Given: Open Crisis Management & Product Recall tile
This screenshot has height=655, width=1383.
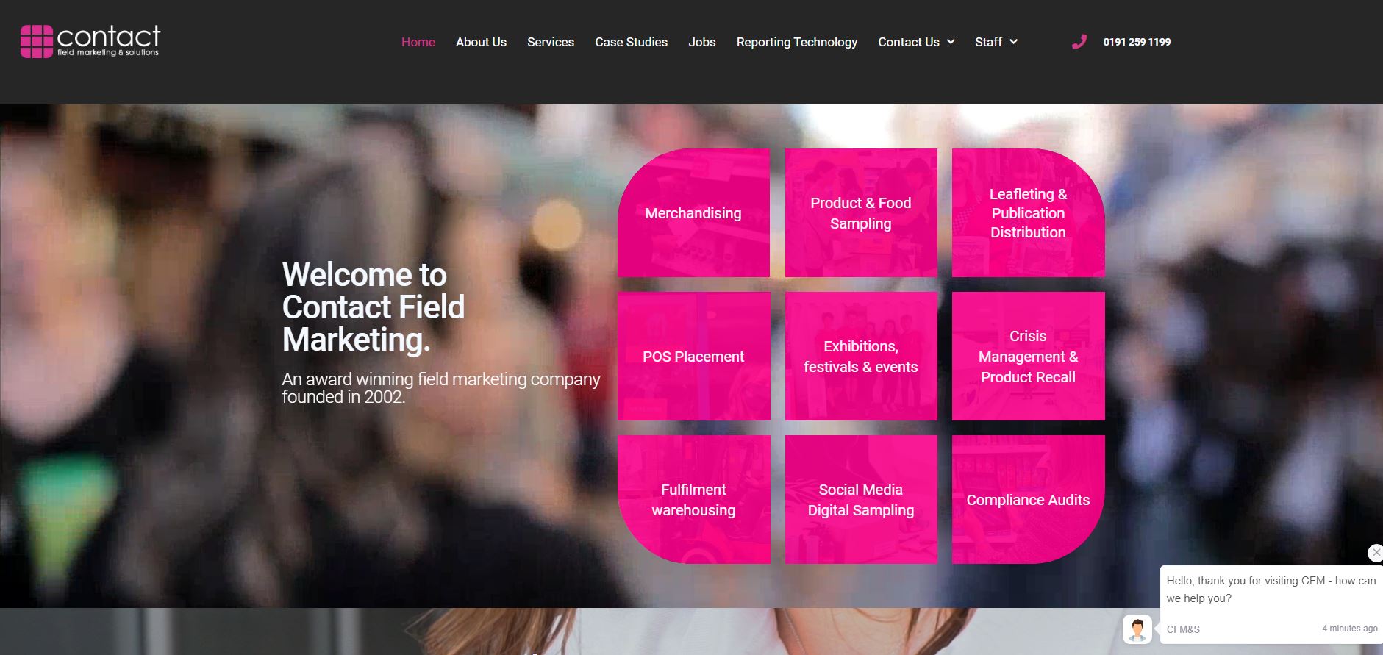Looking at the screenshot, I should pos(1028,357).
